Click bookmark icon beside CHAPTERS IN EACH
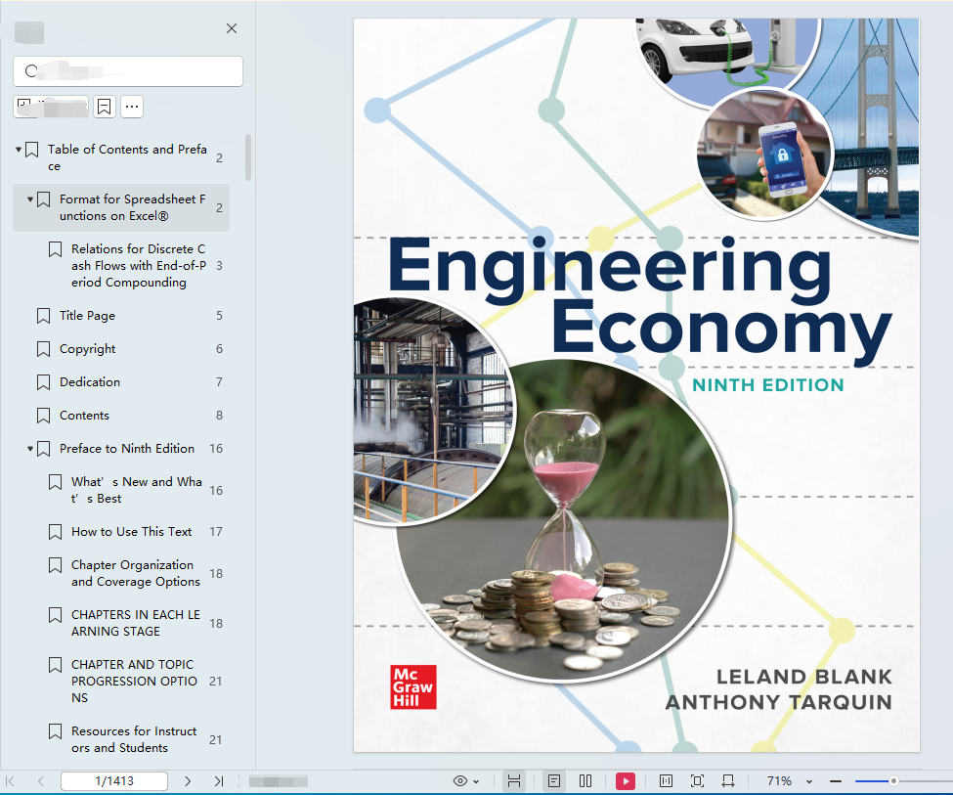 click(x=55, y=615)
